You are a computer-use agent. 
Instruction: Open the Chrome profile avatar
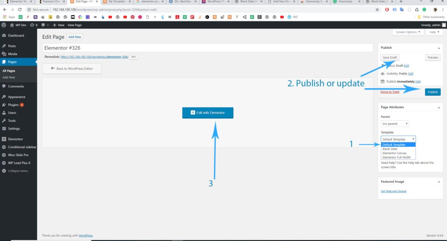point(435,10)
